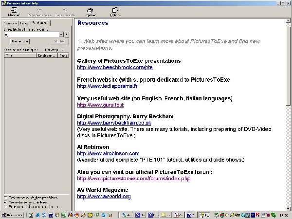Open the www.avworld.org link
Image resolution: width=292 pixels, height=219 pixels.
(x=104, y=197)
